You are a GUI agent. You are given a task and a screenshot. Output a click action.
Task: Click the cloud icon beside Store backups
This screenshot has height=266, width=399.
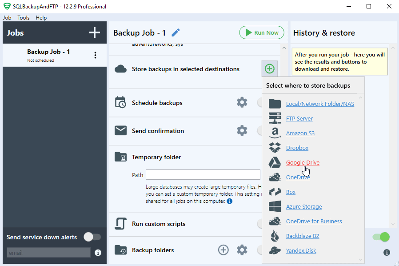click(x=120, y=69)
